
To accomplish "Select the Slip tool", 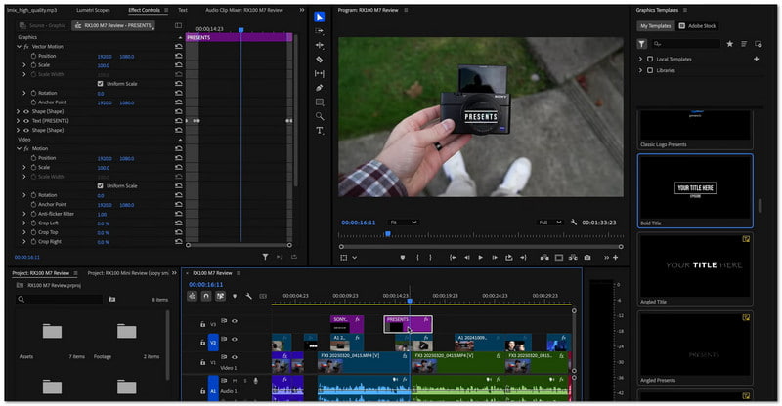I will [320, 74].
